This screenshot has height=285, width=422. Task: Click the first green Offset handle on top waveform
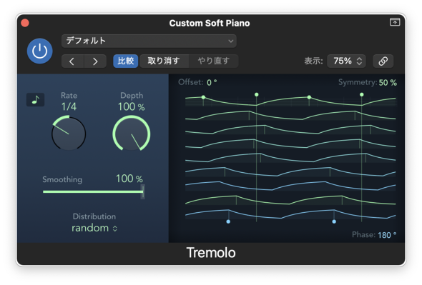coord(203,97)
